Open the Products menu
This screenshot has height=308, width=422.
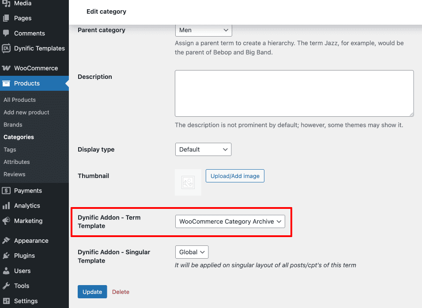[x=34, y=83]
